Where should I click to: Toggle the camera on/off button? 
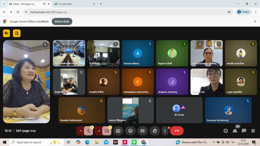(x=107, y=131)
